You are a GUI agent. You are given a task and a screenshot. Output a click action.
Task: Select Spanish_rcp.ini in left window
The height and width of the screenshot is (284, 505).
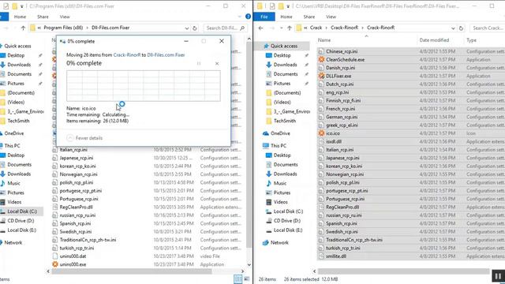[75, 223]
